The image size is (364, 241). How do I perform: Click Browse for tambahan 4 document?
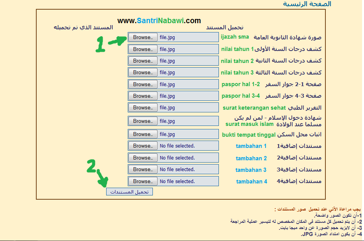pyautogui.click(x=143, y=181)
